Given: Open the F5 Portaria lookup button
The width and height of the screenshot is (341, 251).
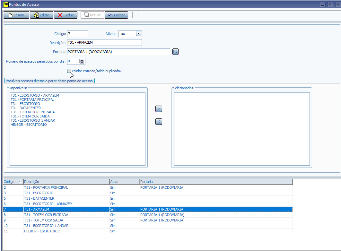Looking at the screenshot, I should (175, 52).
